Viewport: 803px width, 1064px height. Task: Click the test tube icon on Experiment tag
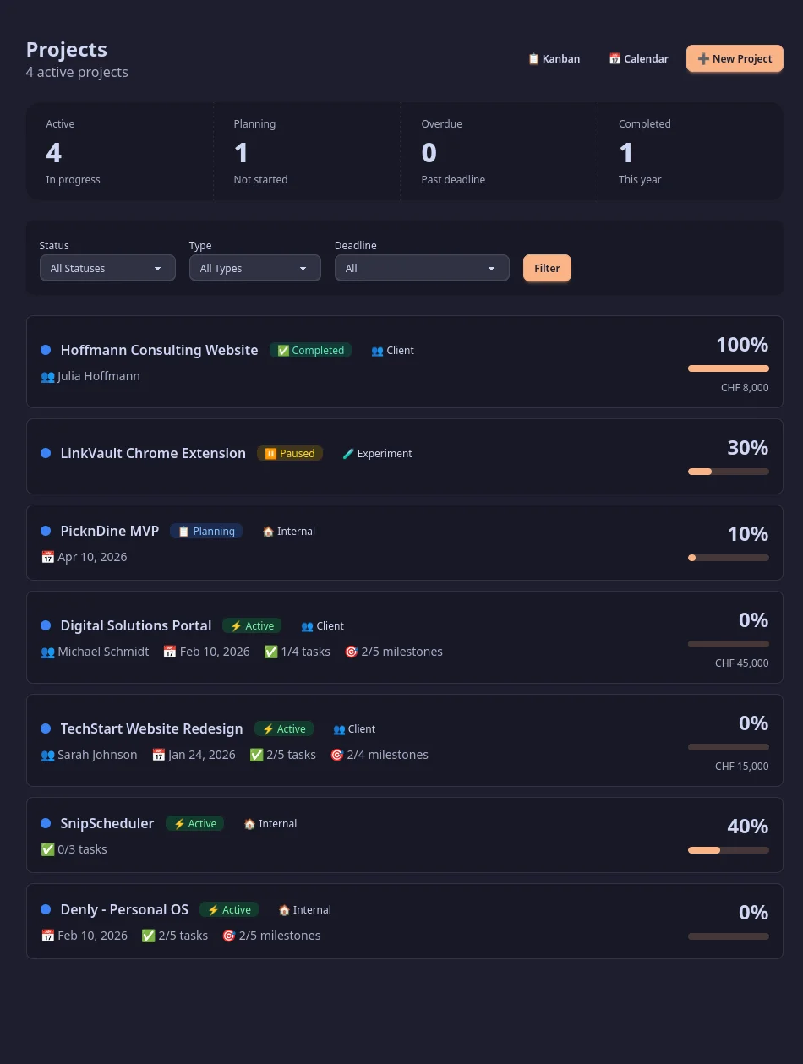coord(348,454)
